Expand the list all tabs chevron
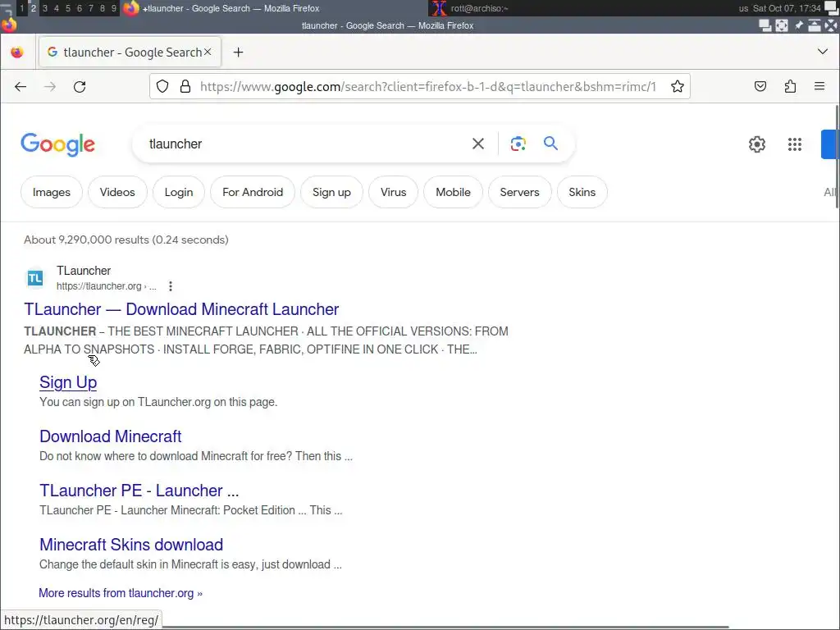Screen dimensions: 840x630 tap(822, 52)
